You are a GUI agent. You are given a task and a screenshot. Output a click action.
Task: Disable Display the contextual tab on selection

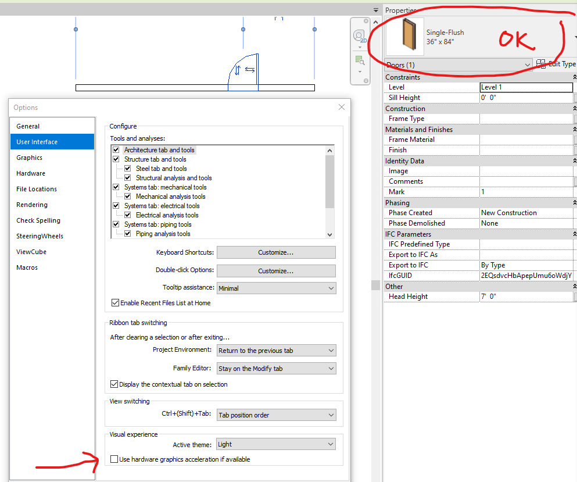click(x=114, y=384)
